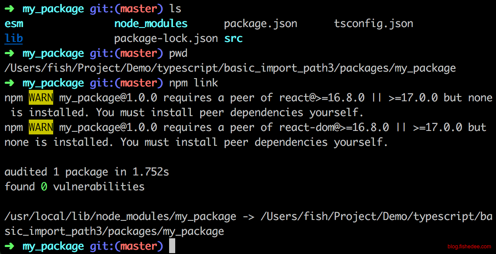Click the pwd output path line
This screenshot has height=254, width=496.
pos(230,68)
